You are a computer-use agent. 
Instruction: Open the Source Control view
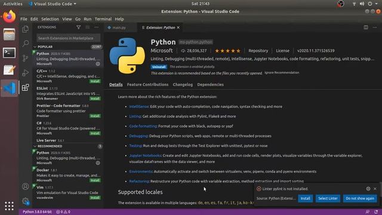pyautogui.click(x=25, y=58)
